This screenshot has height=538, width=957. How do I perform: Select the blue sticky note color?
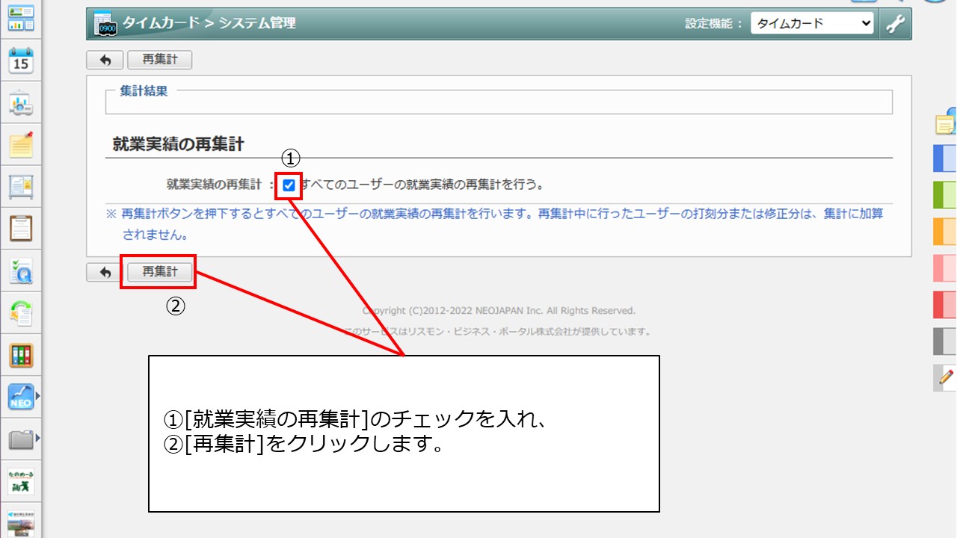click(945, 159)
